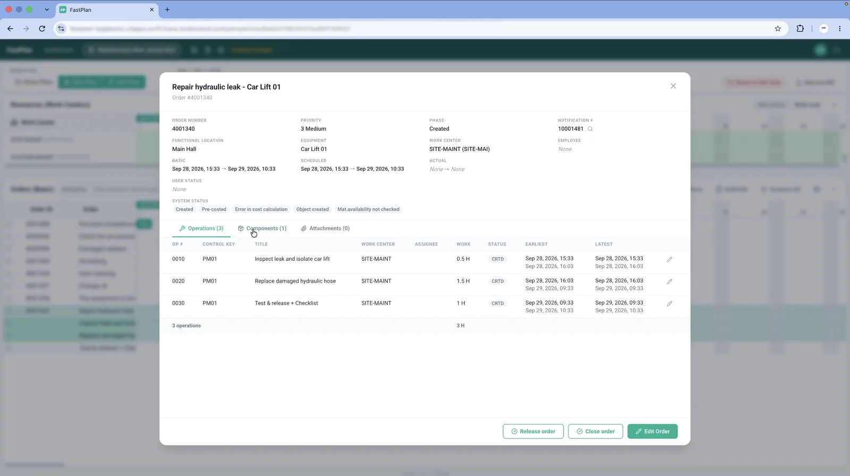Click 'Inspect leak and isolate car lift' title
The height and width of the screenshot is (476, 850).
292,259
